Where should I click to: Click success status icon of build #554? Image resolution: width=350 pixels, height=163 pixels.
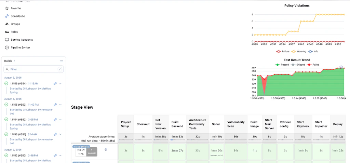click(x=6, y=83)
